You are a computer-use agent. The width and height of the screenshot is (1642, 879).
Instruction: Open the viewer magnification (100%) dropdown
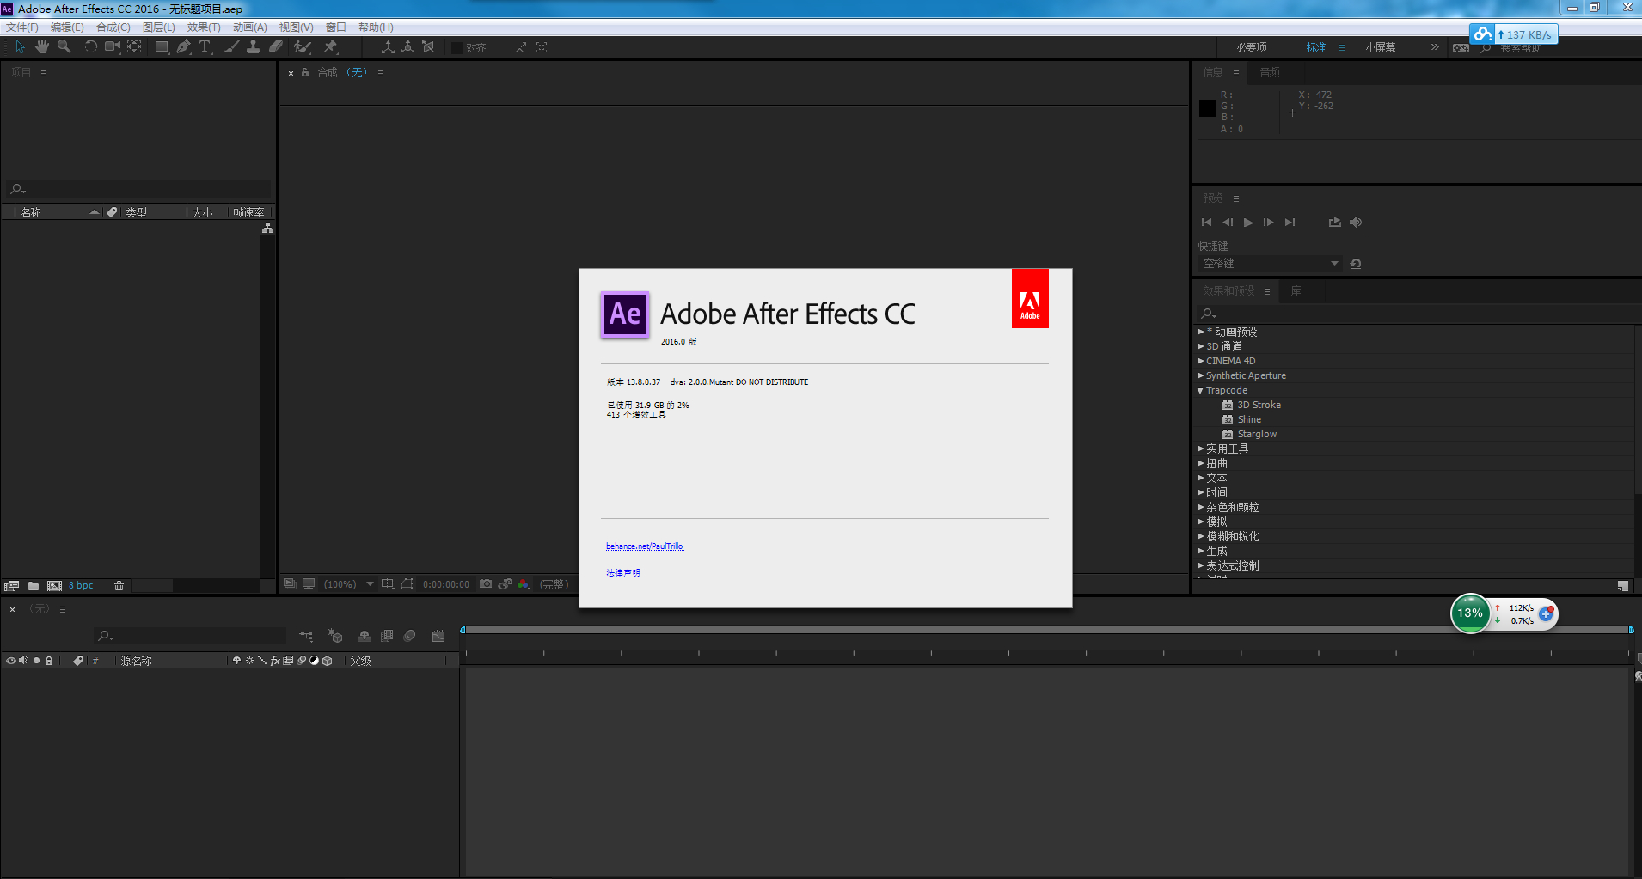tap(348, 584)
